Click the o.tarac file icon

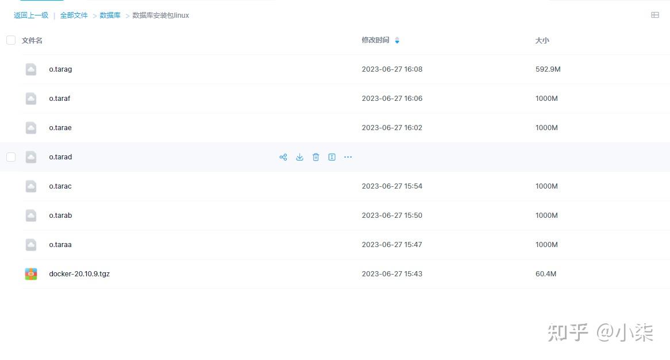(x=31, y=186)
